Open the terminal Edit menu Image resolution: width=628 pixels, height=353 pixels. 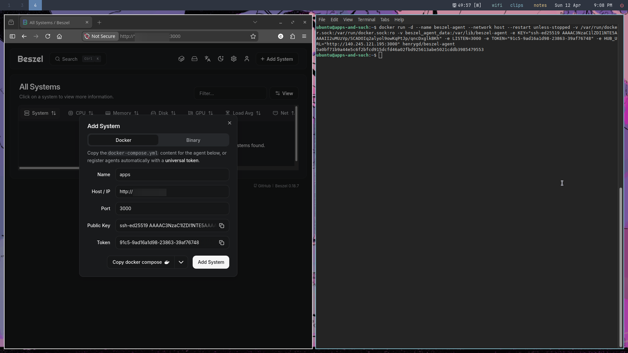click(x=334, y=20)
